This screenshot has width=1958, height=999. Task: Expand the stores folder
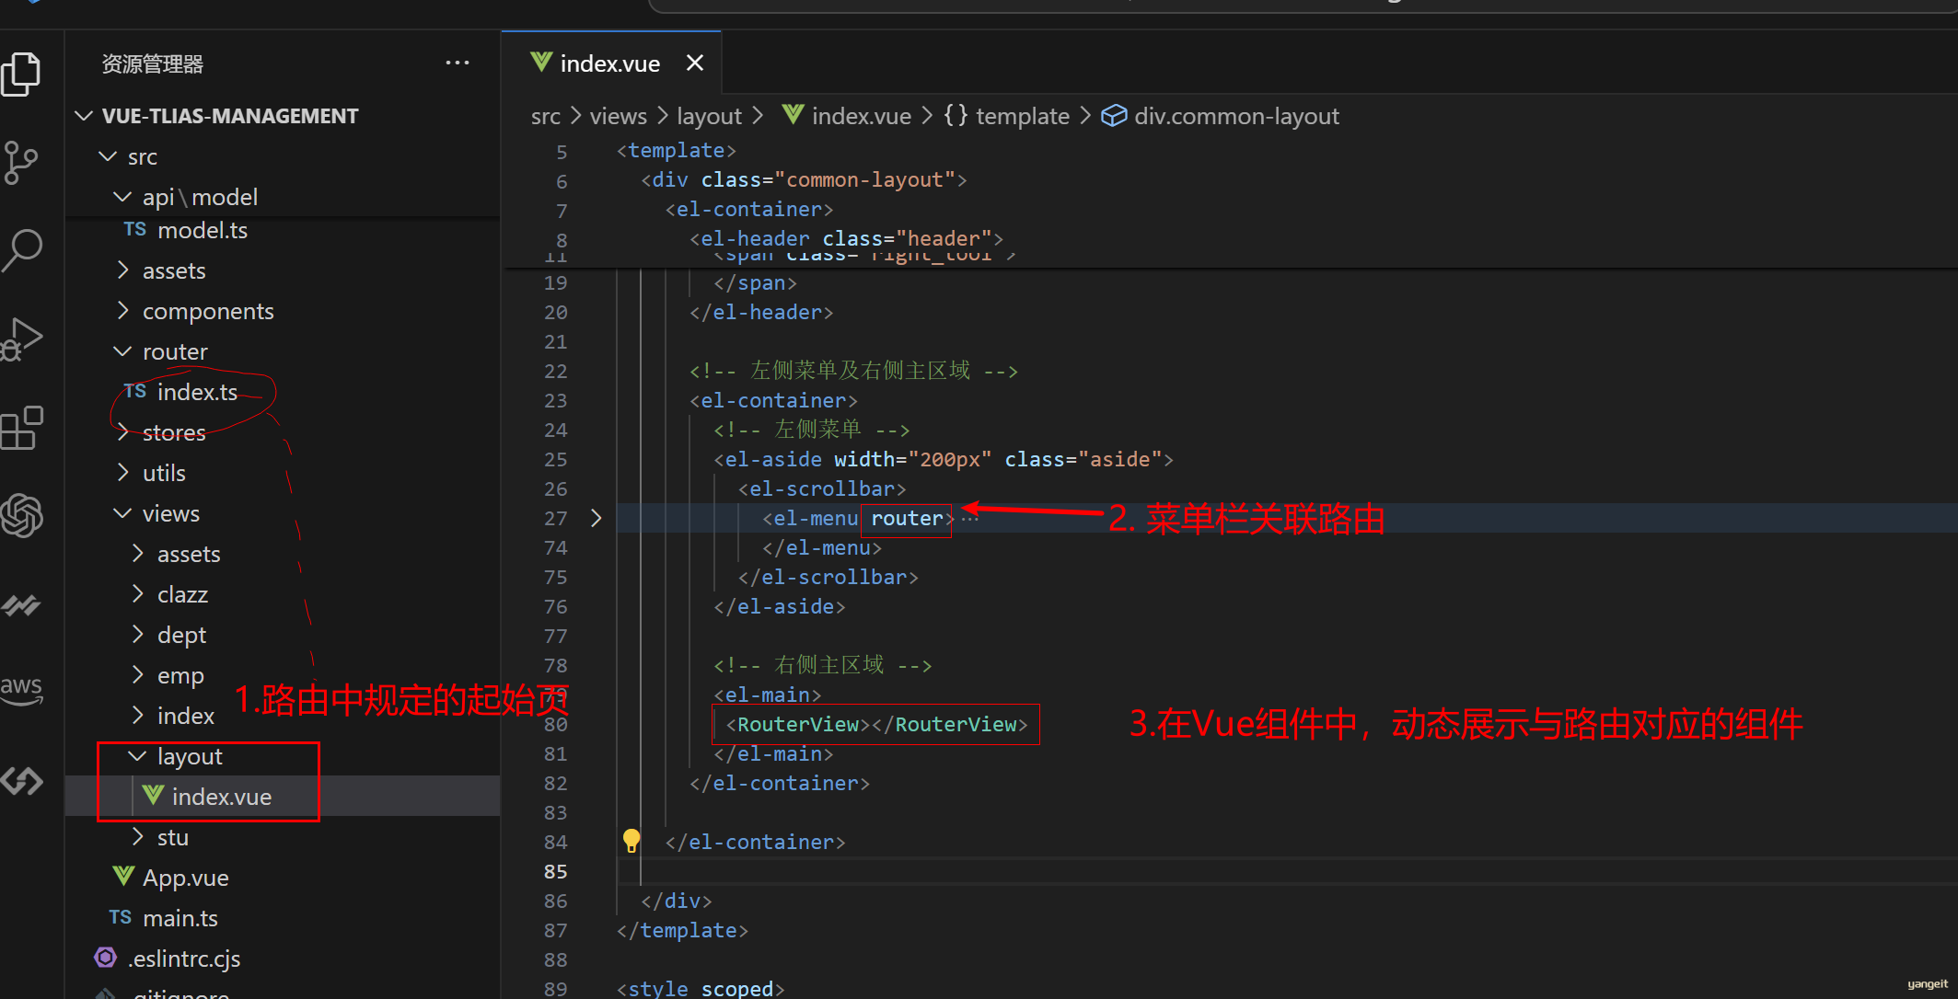pyautogui.click(x=122, y=431)
